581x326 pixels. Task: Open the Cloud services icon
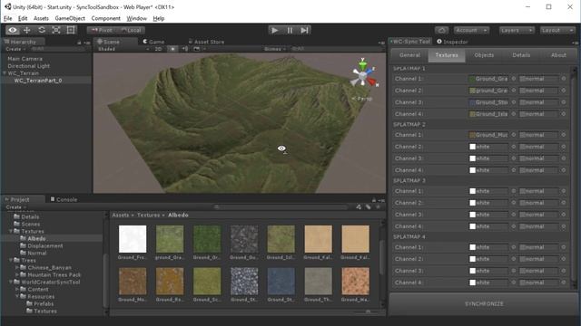click(441, 30)
